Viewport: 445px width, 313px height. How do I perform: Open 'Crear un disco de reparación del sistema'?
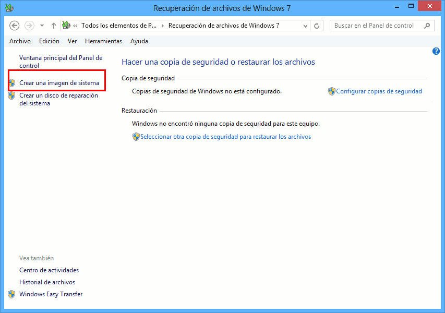point(58,99)
